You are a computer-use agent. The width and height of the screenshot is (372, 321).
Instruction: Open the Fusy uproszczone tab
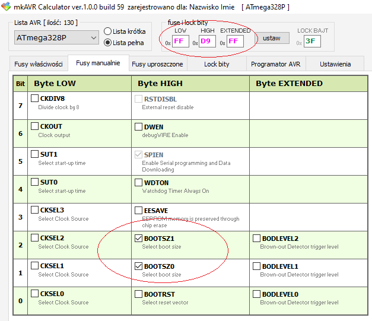coord(158,64)
